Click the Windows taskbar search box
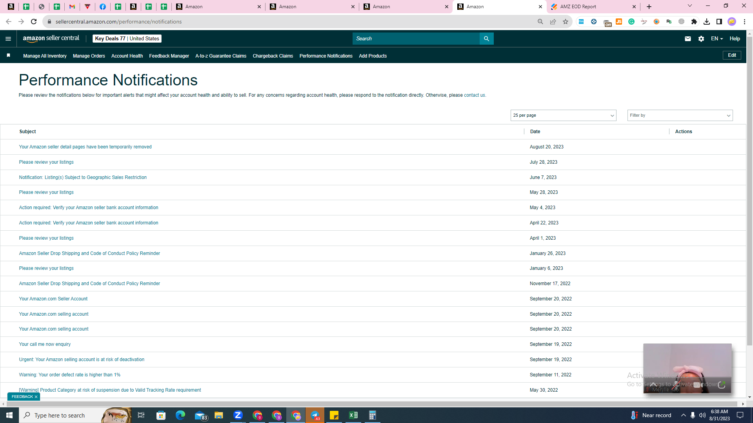The height and width of the screenshot is (423, 753). [75, 415]
